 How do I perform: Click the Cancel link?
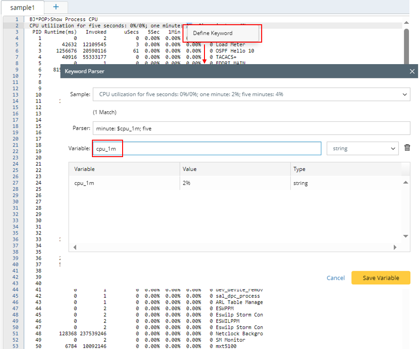click(x=335, y=278)
